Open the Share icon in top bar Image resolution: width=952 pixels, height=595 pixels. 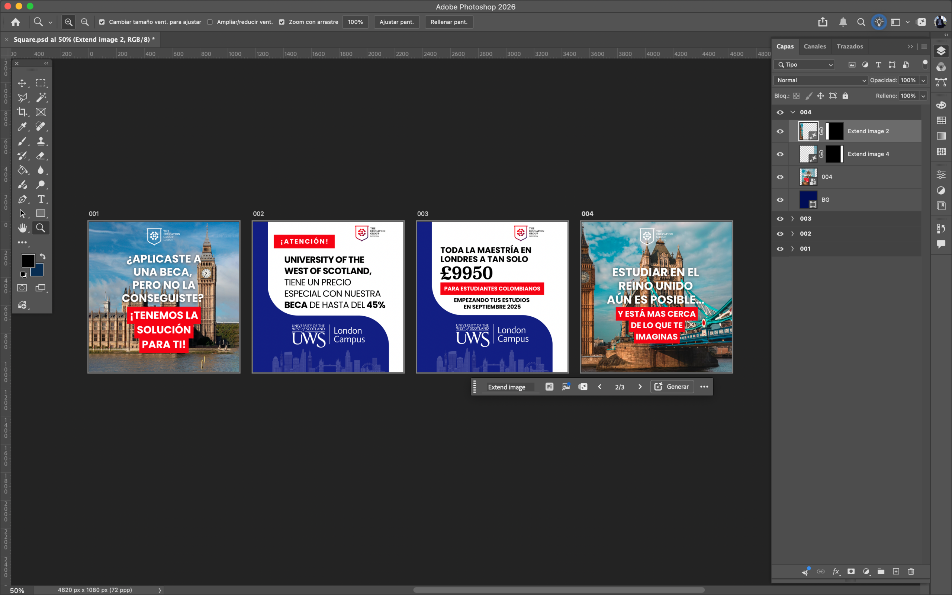[823, 22]
